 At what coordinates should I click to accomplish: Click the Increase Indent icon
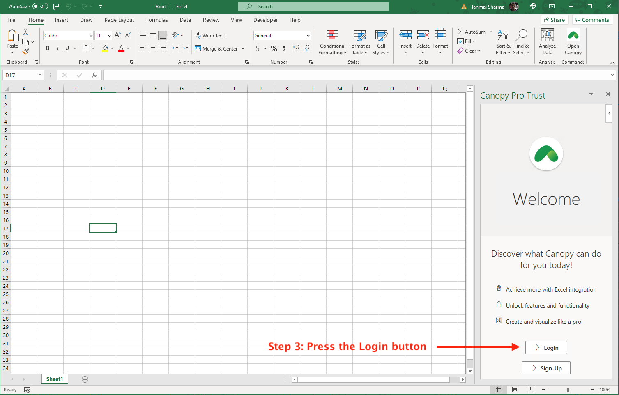185,48
